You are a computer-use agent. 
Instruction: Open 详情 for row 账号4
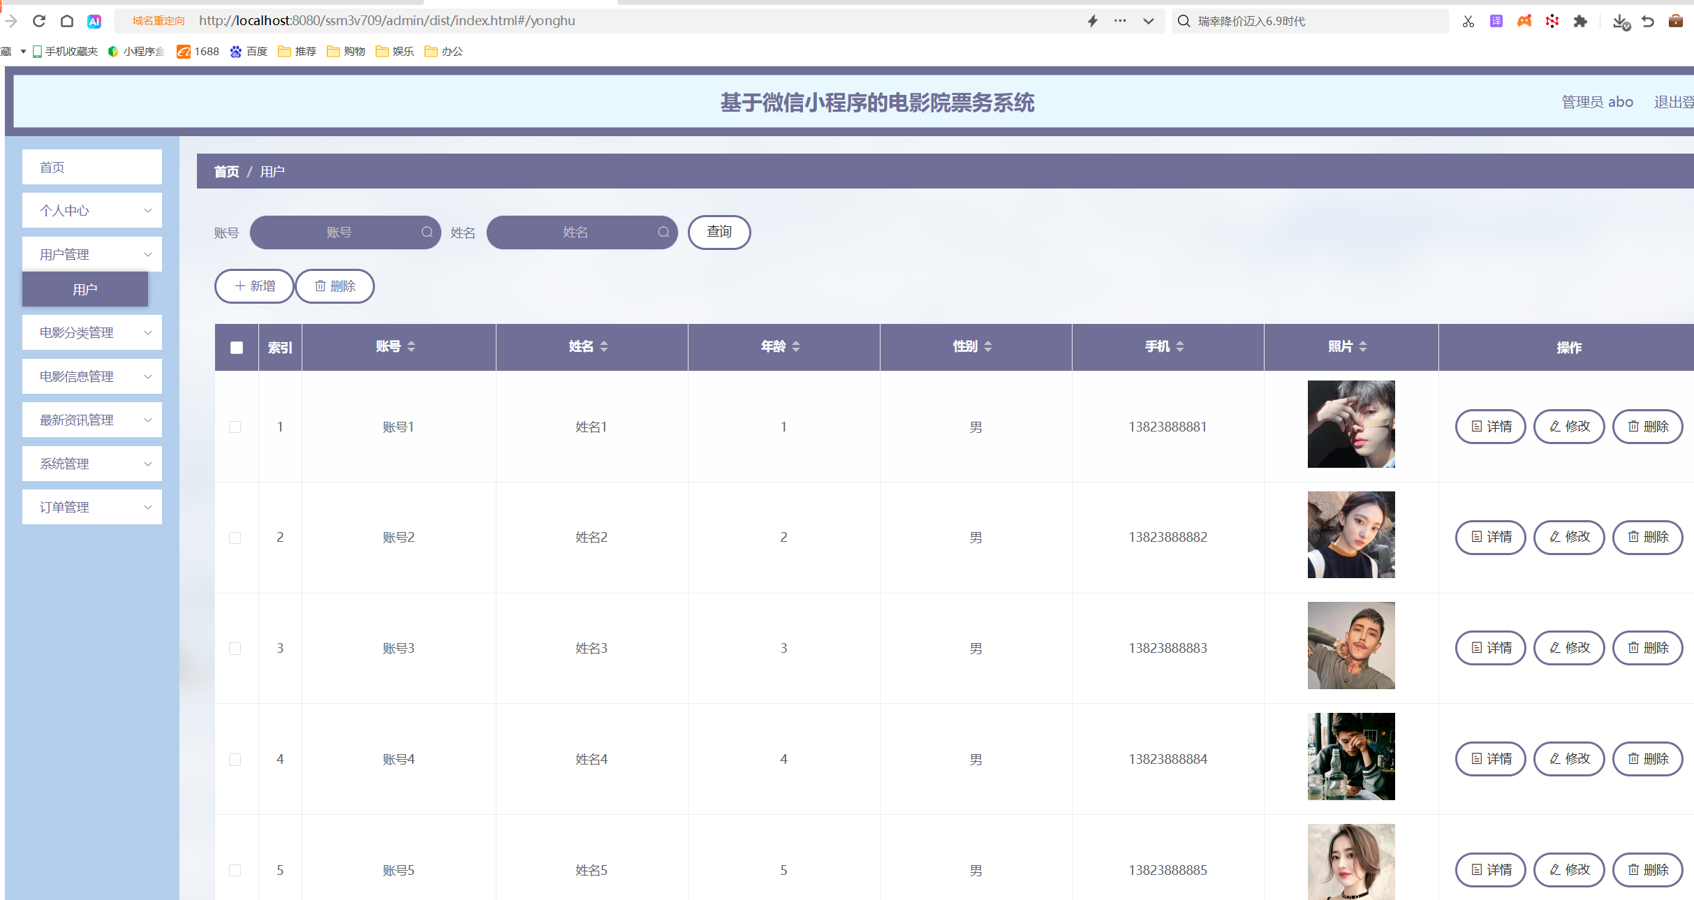(x=1491, y=759)
